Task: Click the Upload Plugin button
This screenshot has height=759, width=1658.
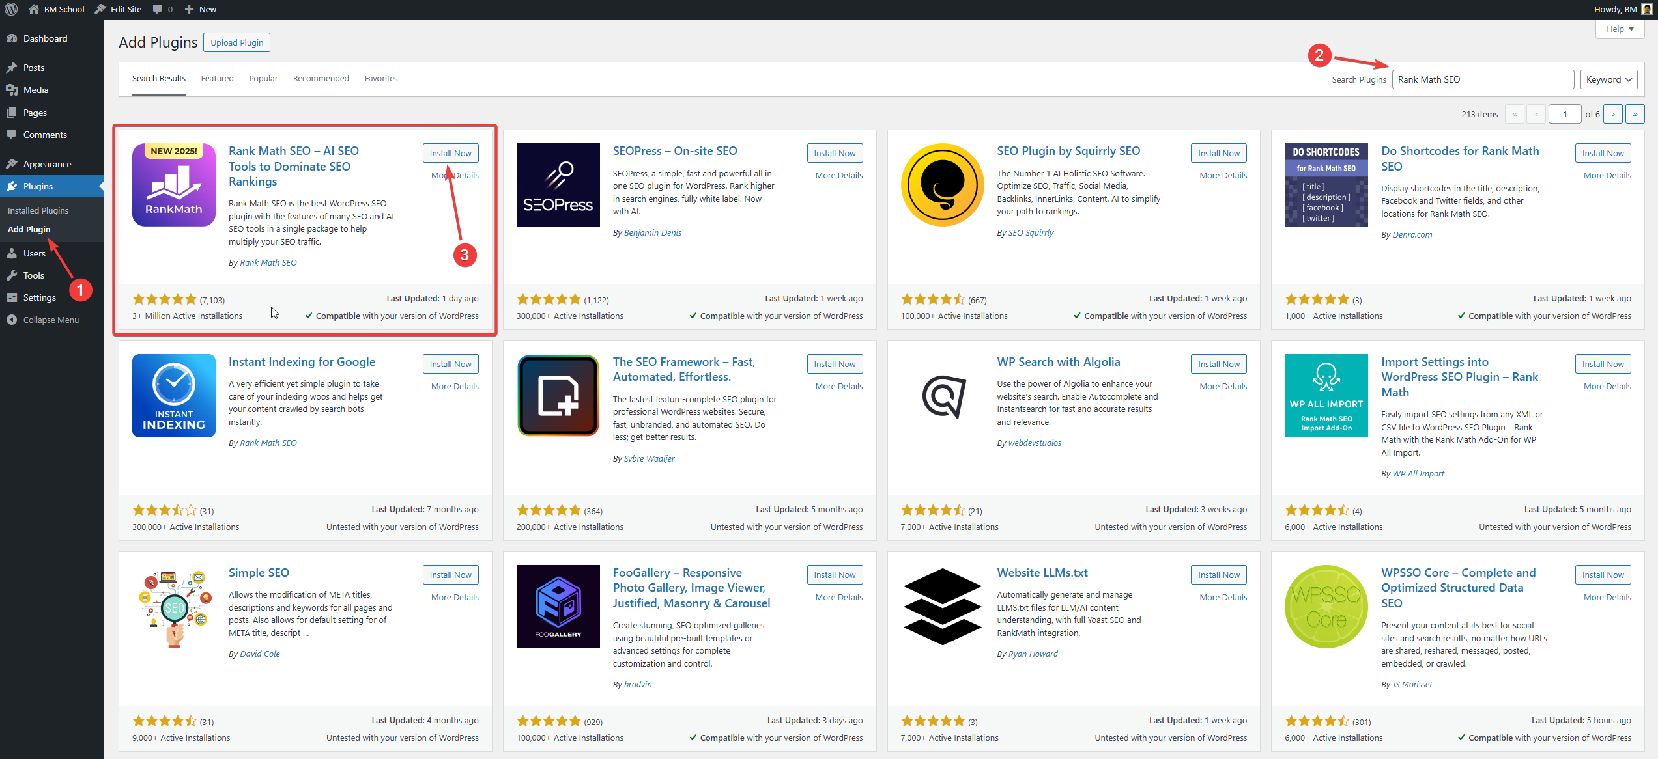Action: pos(237,42)
